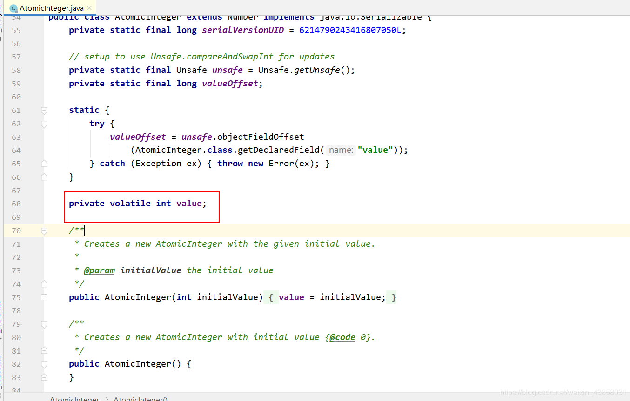This screenshot has height=401, width=630.
Task: Click line number 55 in the gutter
Action: tap(16, 30)
